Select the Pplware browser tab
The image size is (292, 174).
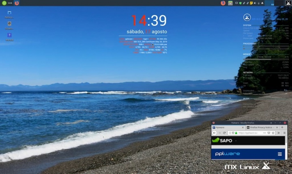(x=227, y=127)
